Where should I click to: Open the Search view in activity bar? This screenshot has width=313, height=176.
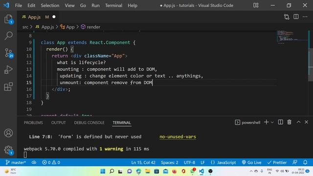point(8,36)
